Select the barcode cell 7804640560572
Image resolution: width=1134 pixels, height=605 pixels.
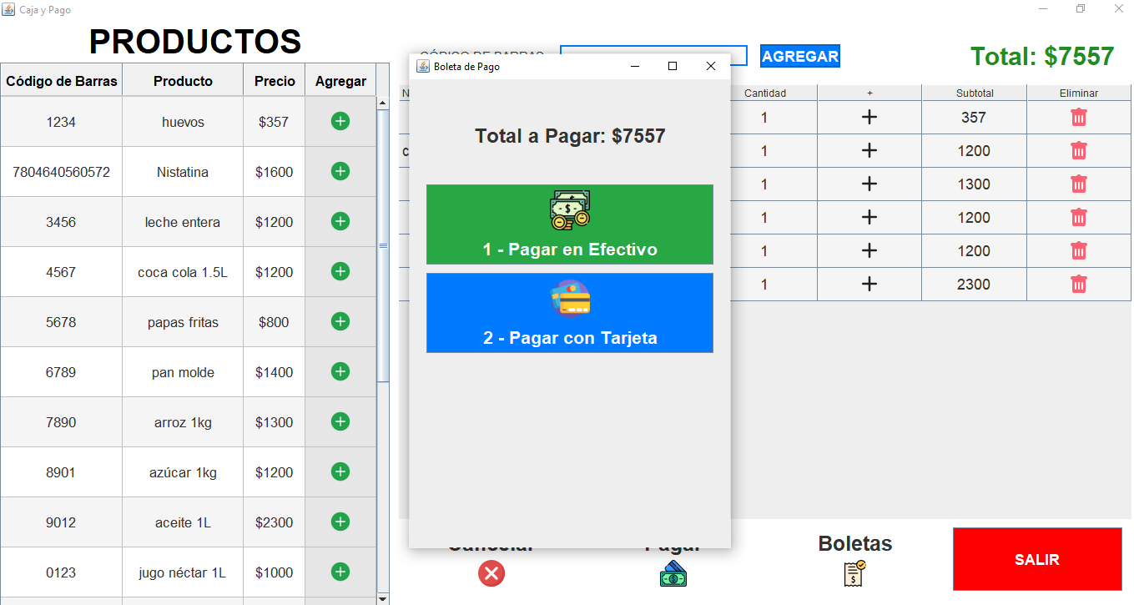pos(61,172)
